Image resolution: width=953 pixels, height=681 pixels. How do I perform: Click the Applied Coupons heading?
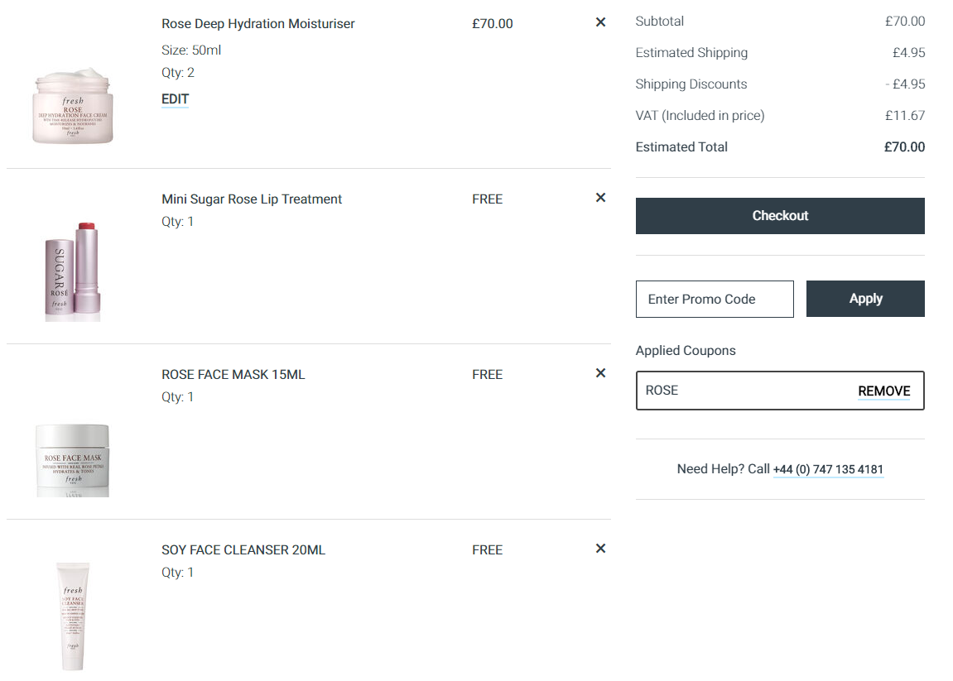pos(685,351)
